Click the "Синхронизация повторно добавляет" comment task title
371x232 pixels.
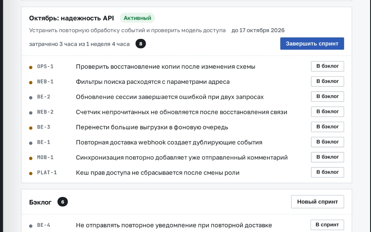[182, 157]
